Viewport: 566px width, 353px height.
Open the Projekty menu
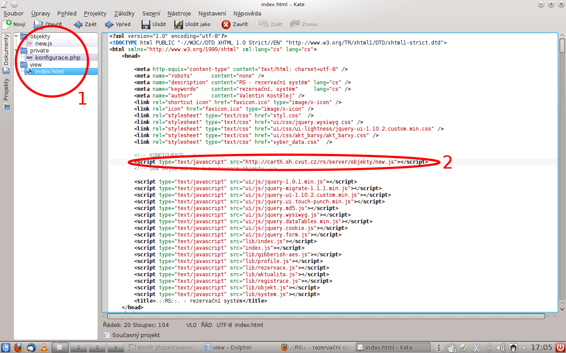pyautogui.click(x=95, y=14)
